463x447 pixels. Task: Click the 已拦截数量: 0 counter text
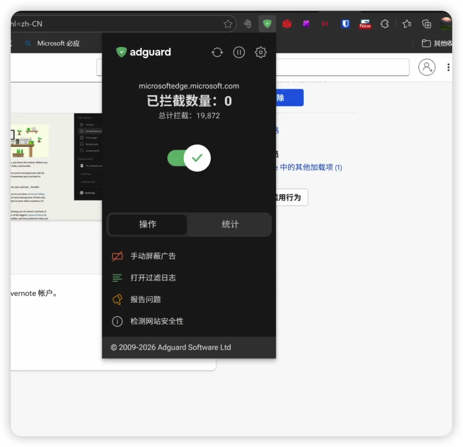click(189, 101)
